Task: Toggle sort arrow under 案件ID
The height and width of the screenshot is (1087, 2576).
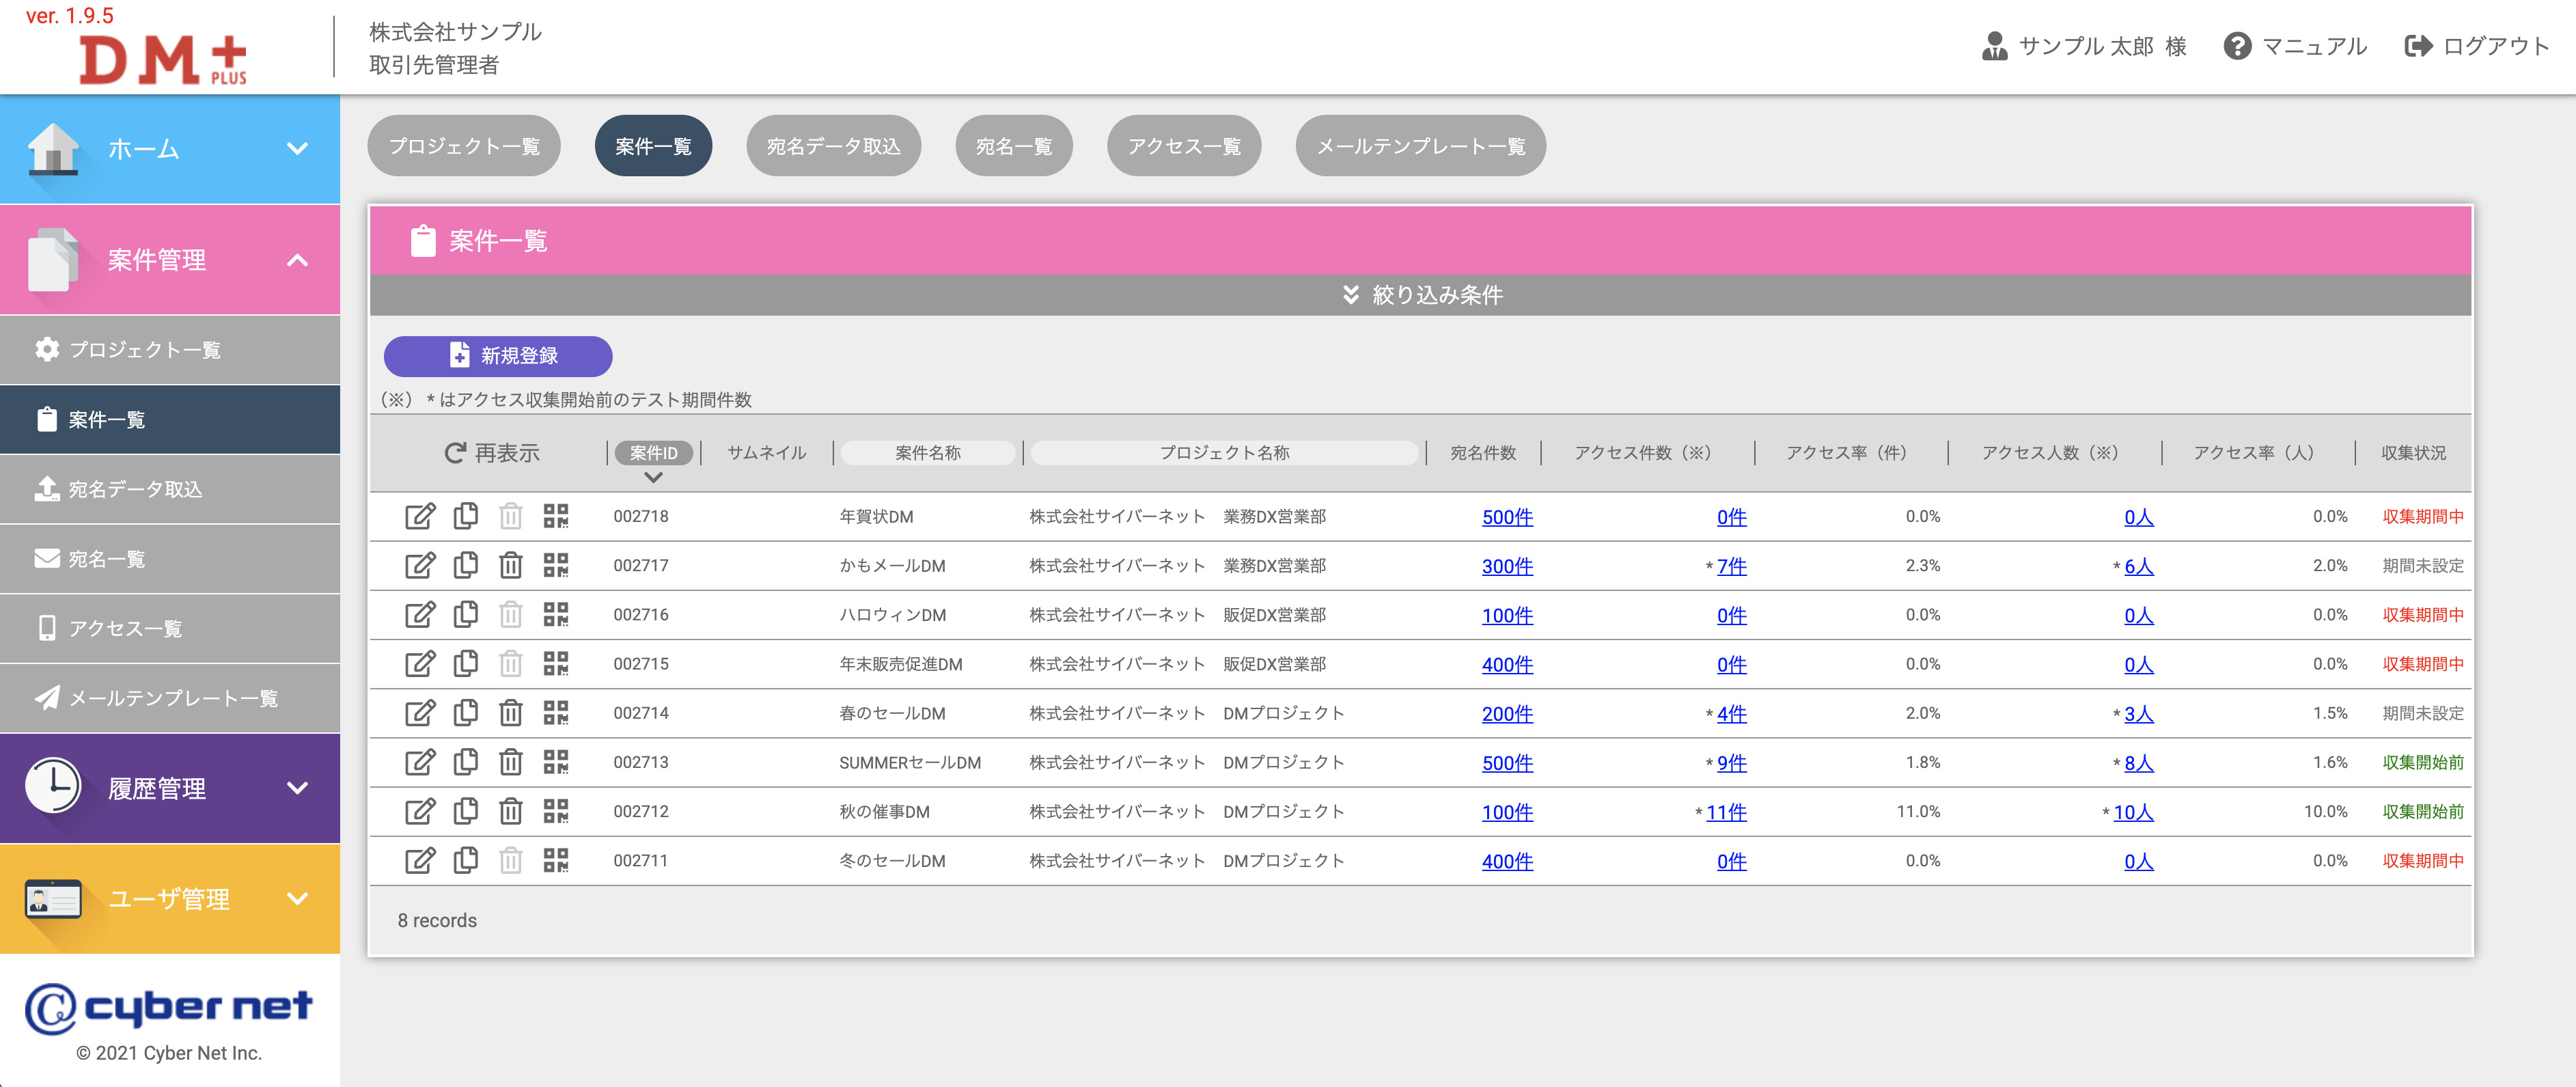Action: click(653, 478)
